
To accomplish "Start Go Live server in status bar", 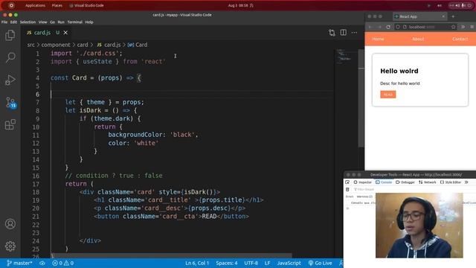I will [x=320, y=263].
